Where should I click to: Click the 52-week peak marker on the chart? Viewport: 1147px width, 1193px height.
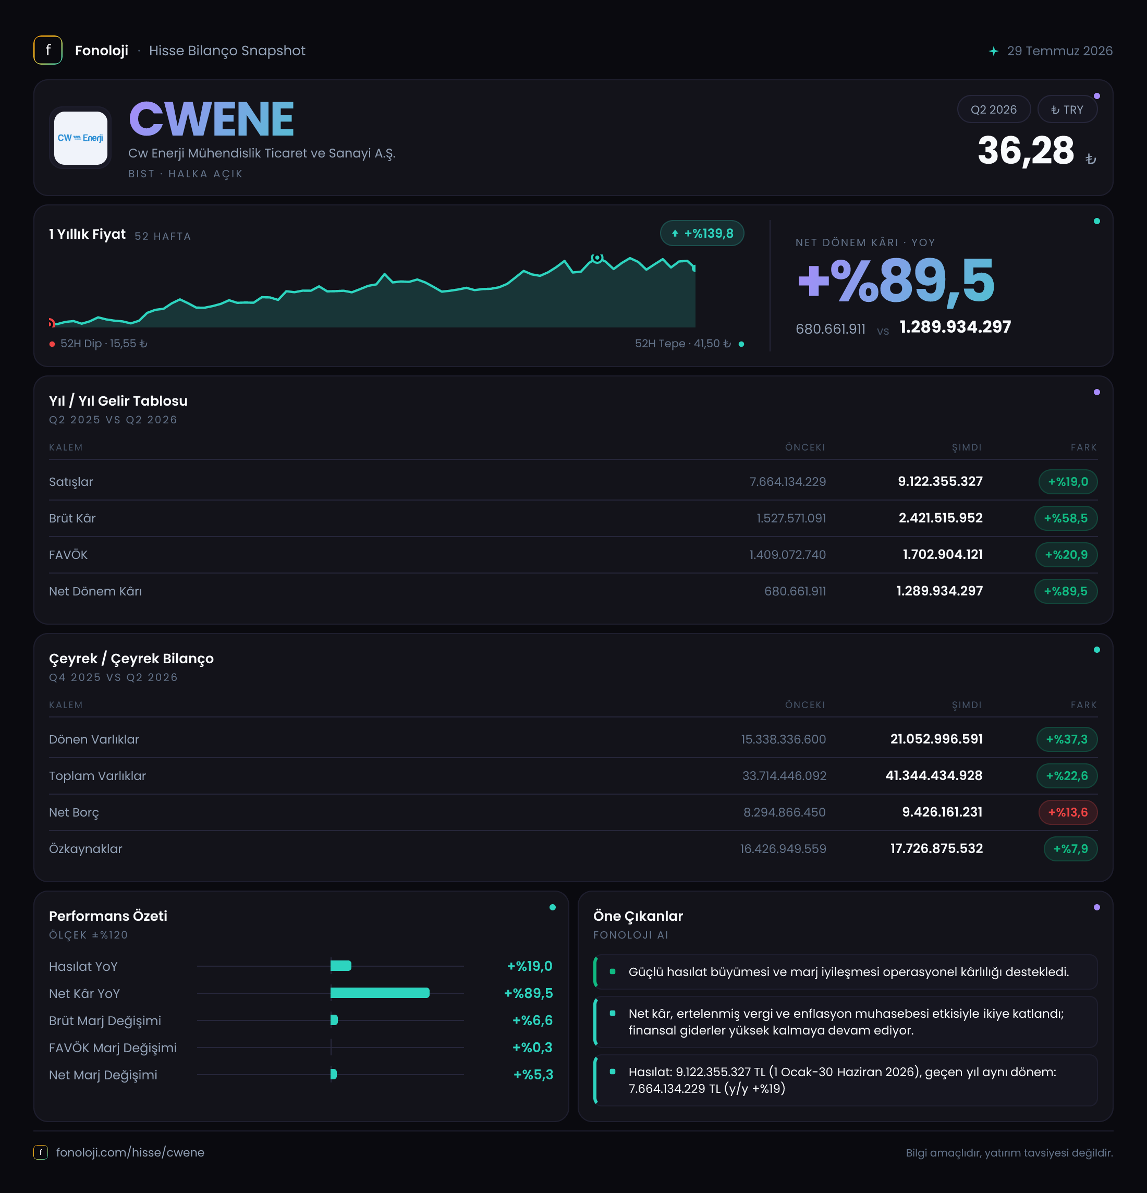(597, 258)
